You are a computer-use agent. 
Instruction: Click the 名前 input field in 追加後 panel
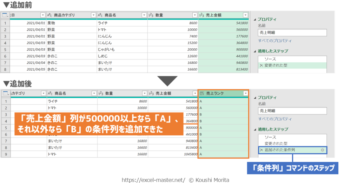click(x=292, y=111)
